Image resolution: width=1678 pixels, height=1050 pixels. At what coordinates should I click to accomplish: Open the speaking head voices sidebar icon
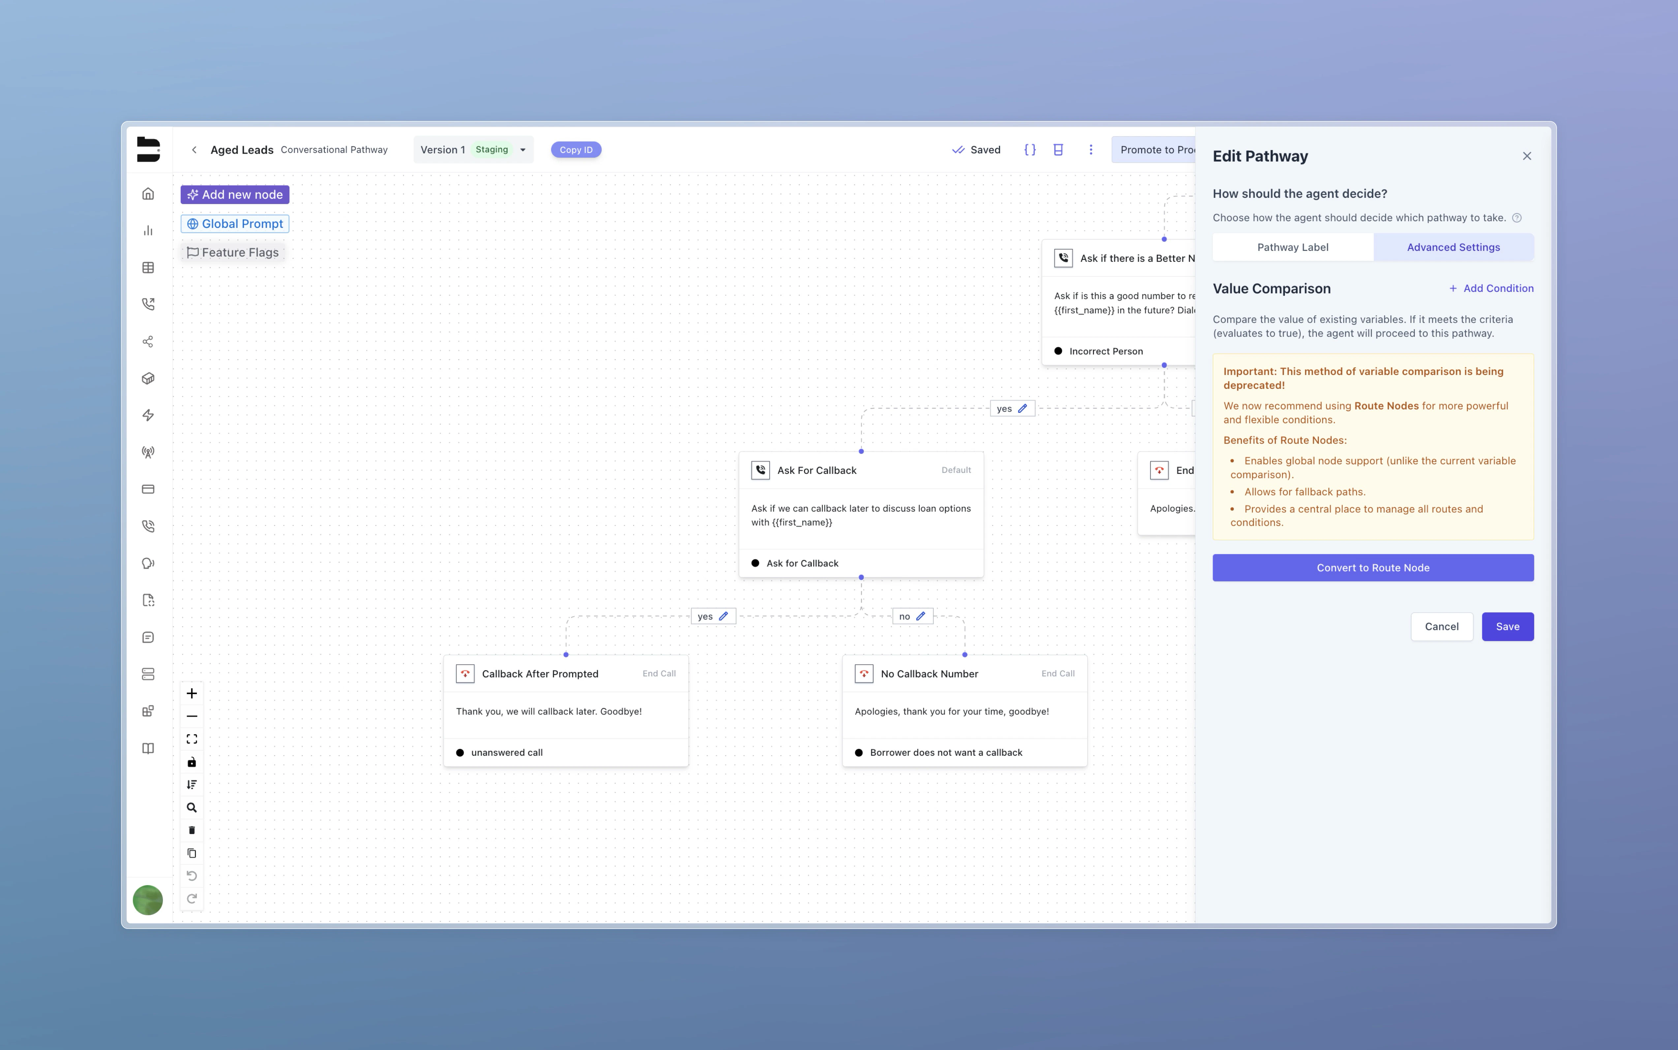148,563
